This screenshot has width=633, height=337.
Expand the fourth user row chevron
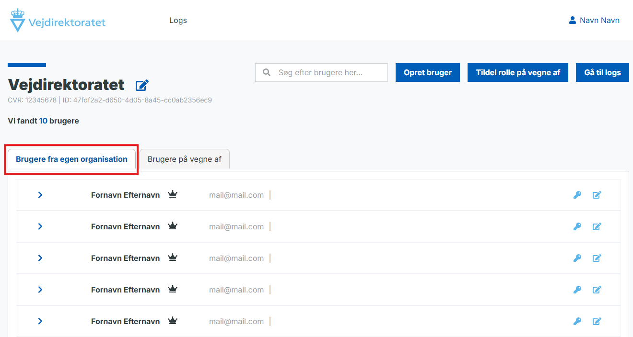coord(40,290)
